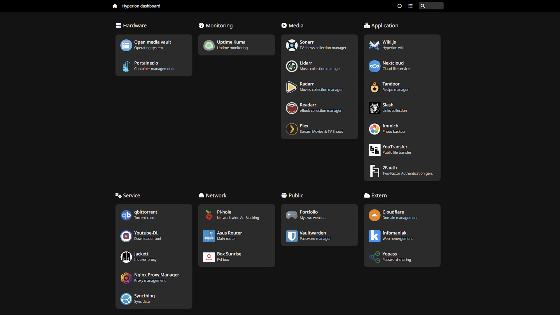The height and width of the screenshot is (315, 560).
Task: Launch Radarr icon
Action: pyautogui.click(x=292, y=87)
